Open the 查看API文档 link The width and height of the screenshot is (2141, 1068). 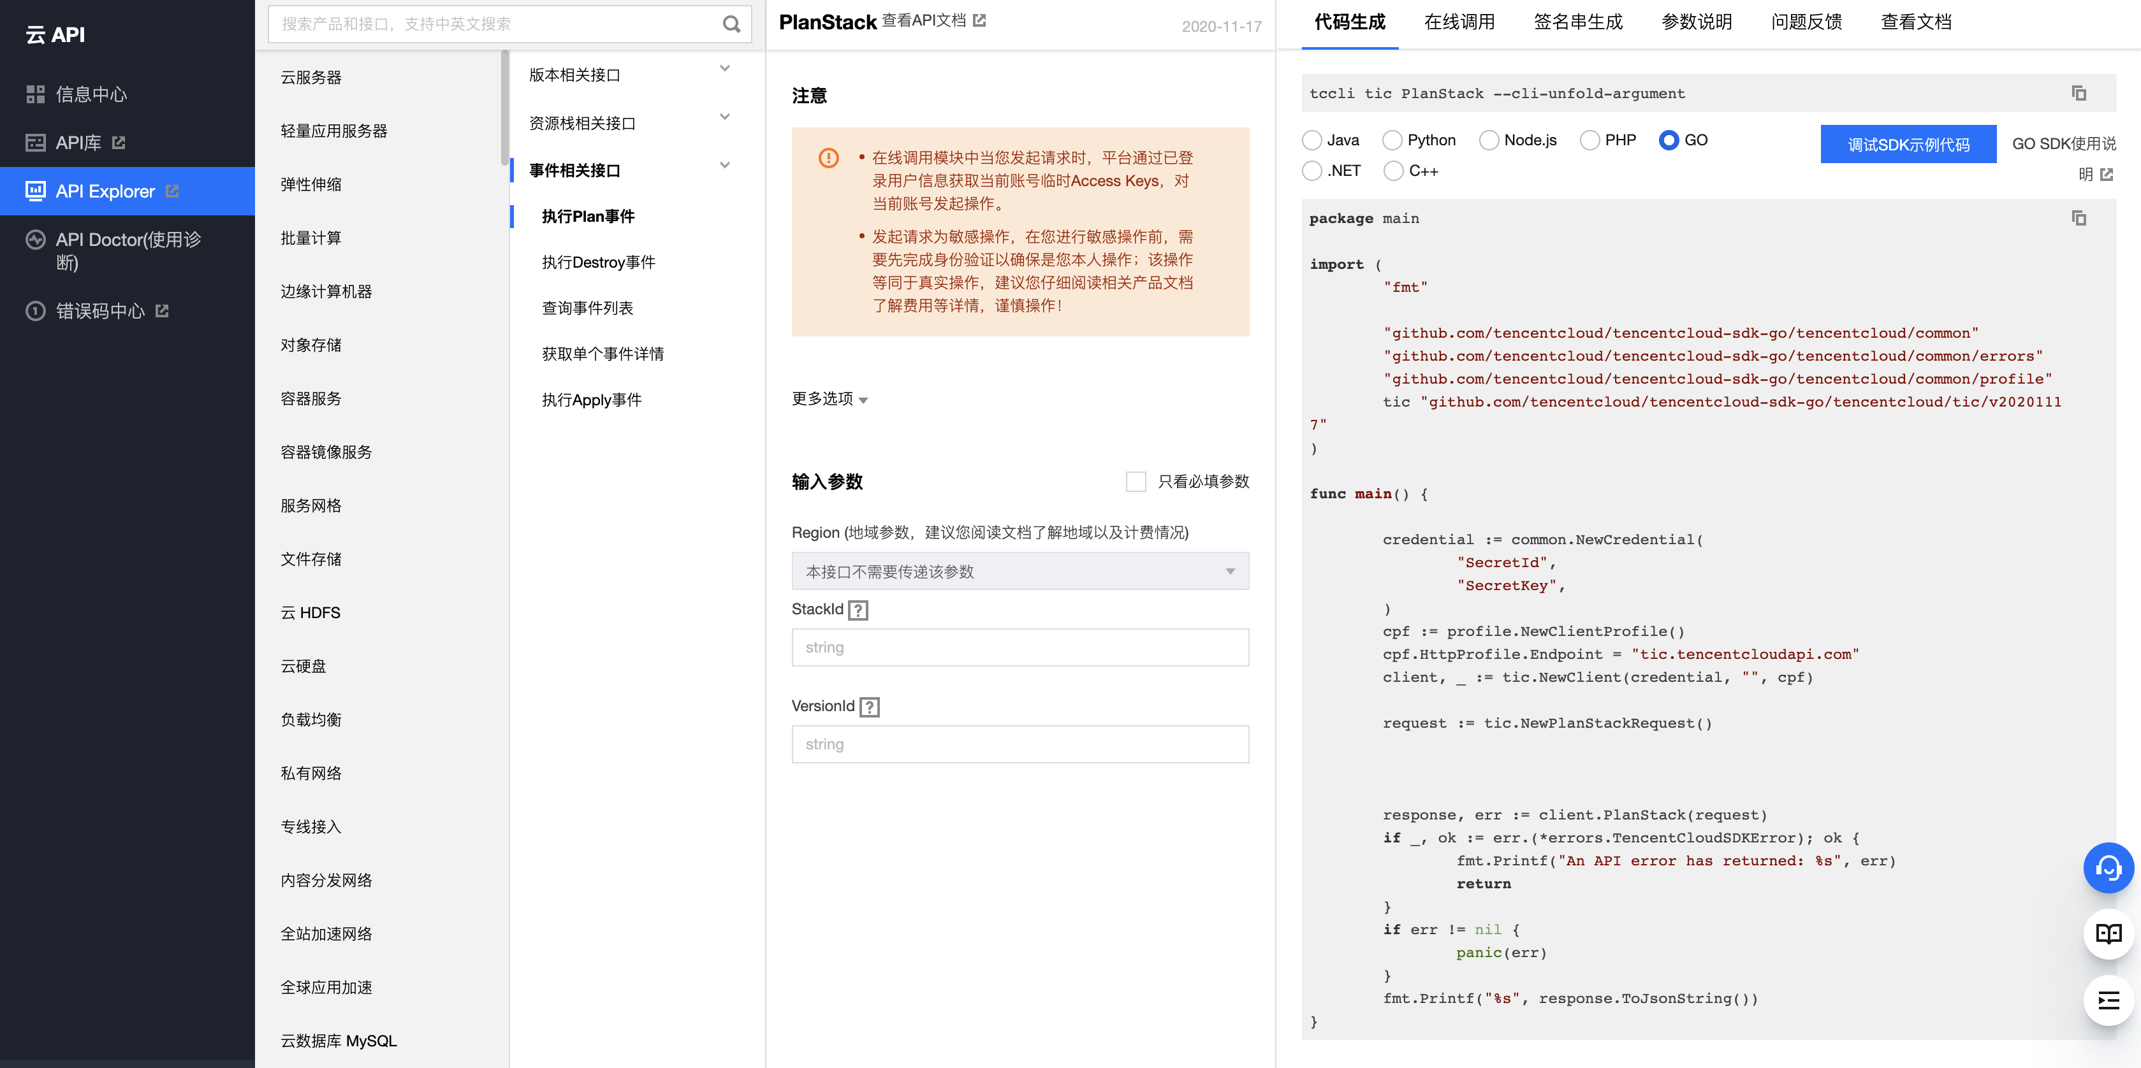pyautogui.click(x=923, y=20)
